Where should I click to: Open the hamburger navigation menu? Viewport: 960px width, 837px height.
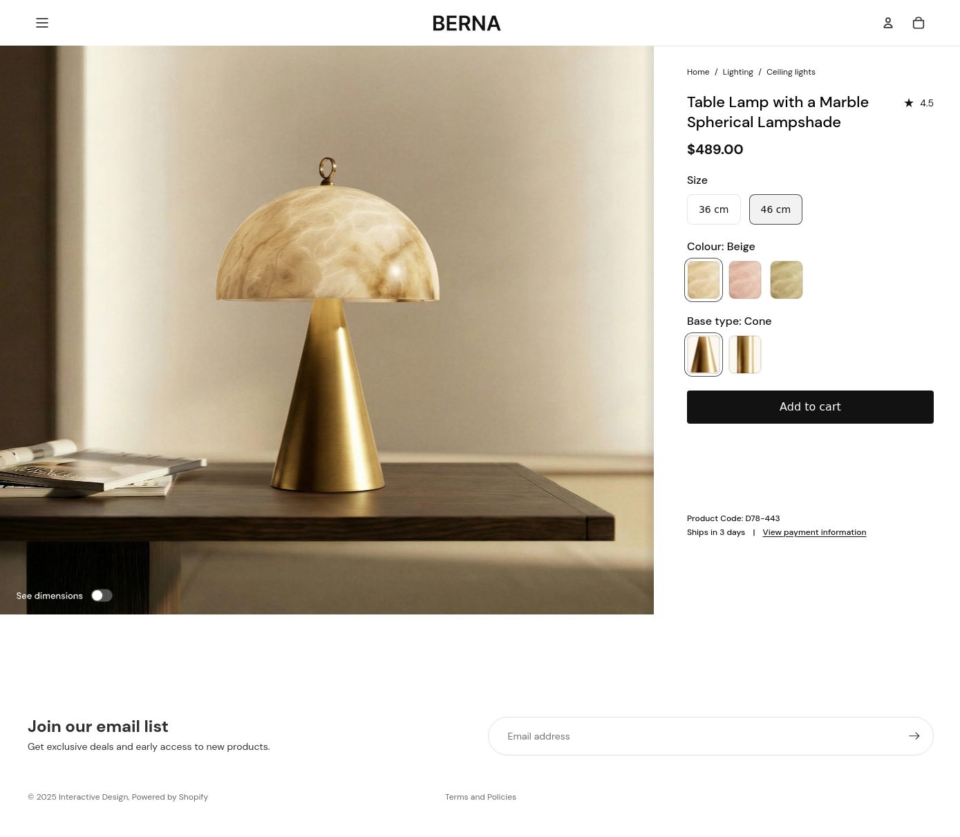tap(42, 23)
